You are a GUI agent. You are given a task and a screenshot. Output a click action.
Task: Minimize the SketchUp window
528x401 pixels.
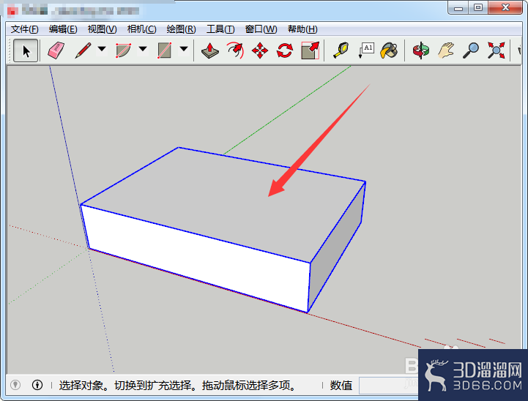458,8
